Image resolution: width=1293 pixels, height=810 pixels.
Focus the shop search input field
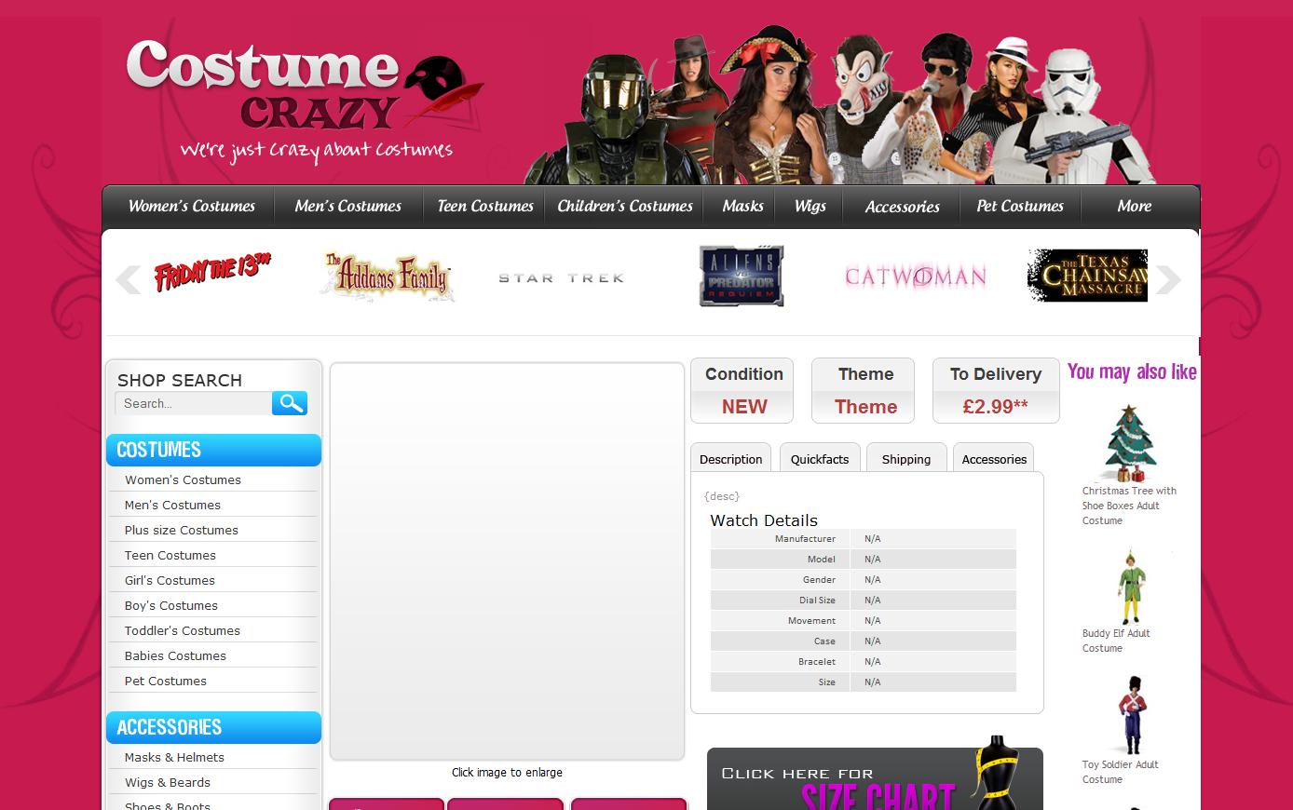194,403
